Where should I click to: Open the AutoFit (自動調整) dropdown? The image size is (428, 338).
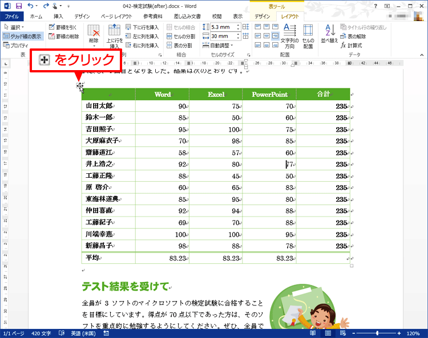click(217, 45)
